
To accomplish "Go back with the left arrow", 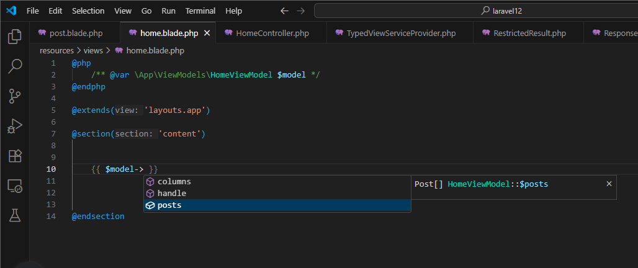I will click(x=284, y=11).
